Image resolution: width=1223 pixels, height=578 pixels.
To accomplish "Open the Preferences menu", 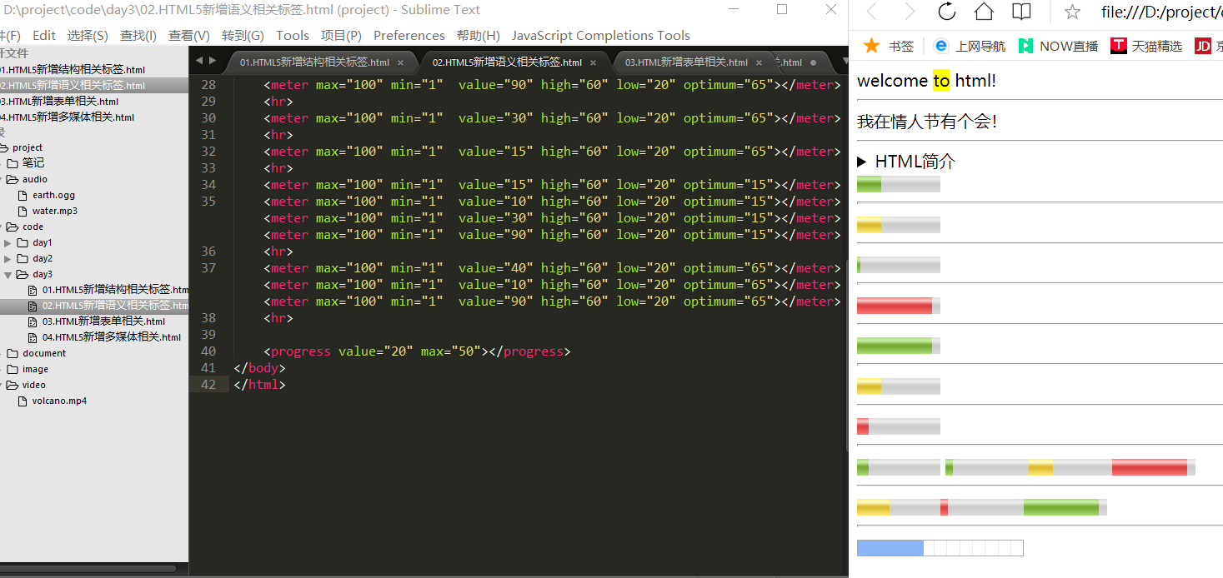I will point(409,35).
